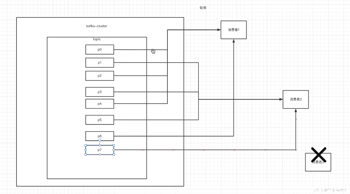Select the p5 partition box
The image size is (350, 194).
pos(100,120)
